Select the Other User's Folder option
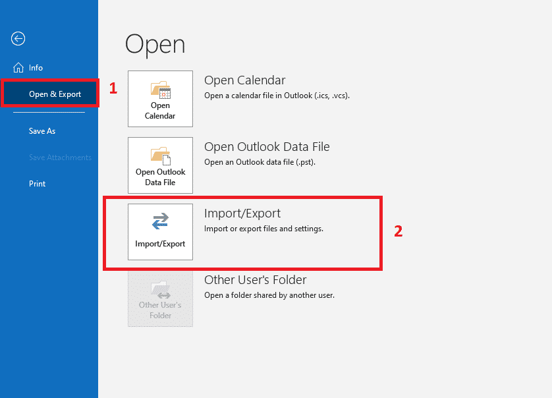Image resolution: width=552 pixels, height=398 pixels. 160,298
